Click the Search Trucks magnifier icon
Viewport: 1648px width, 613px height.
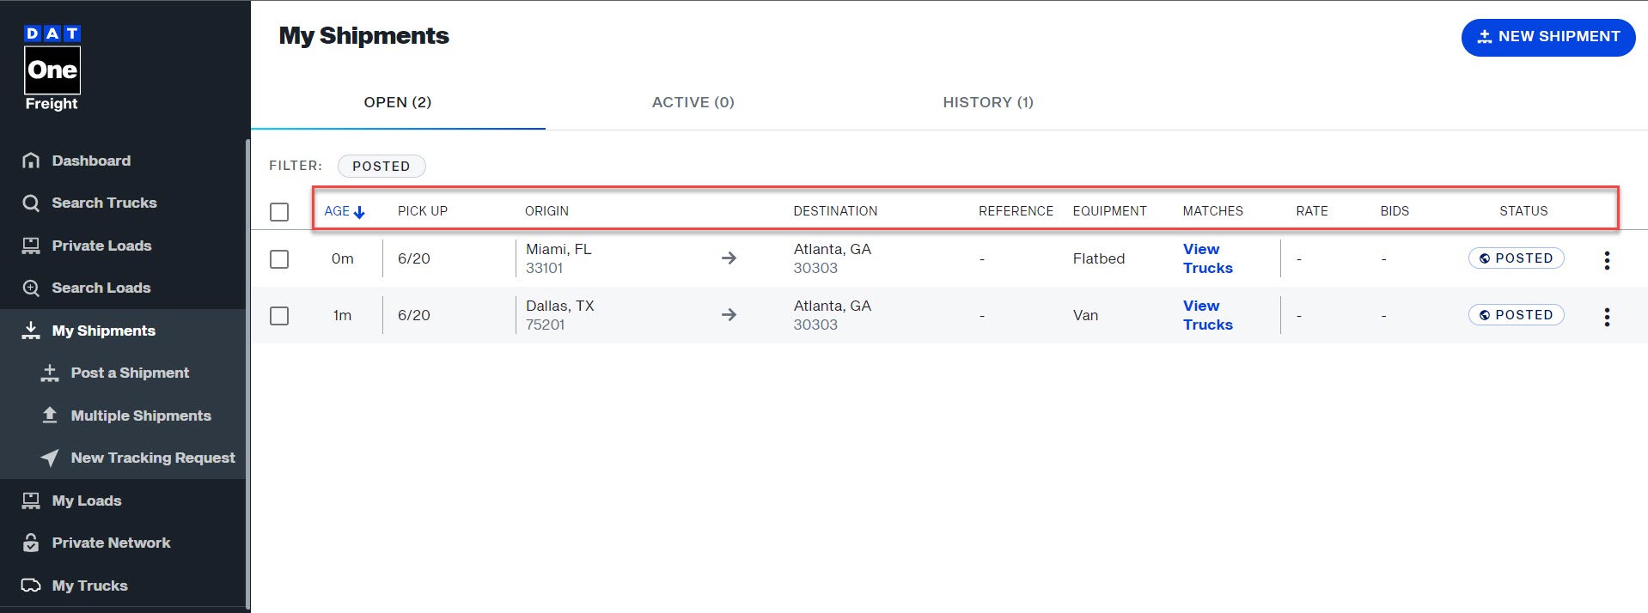pos(31,203)
